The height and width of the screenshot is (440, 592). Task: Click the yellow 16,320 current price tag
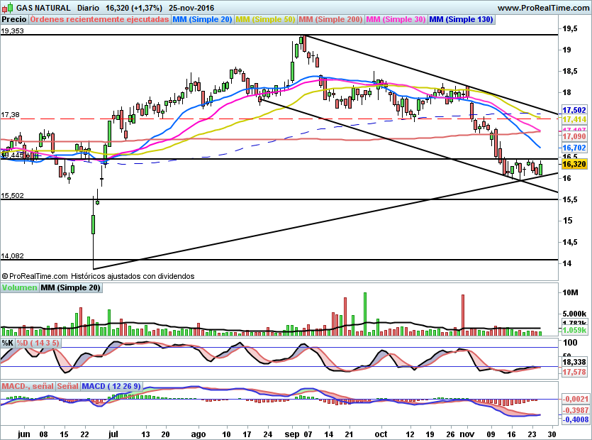(573, 164)
